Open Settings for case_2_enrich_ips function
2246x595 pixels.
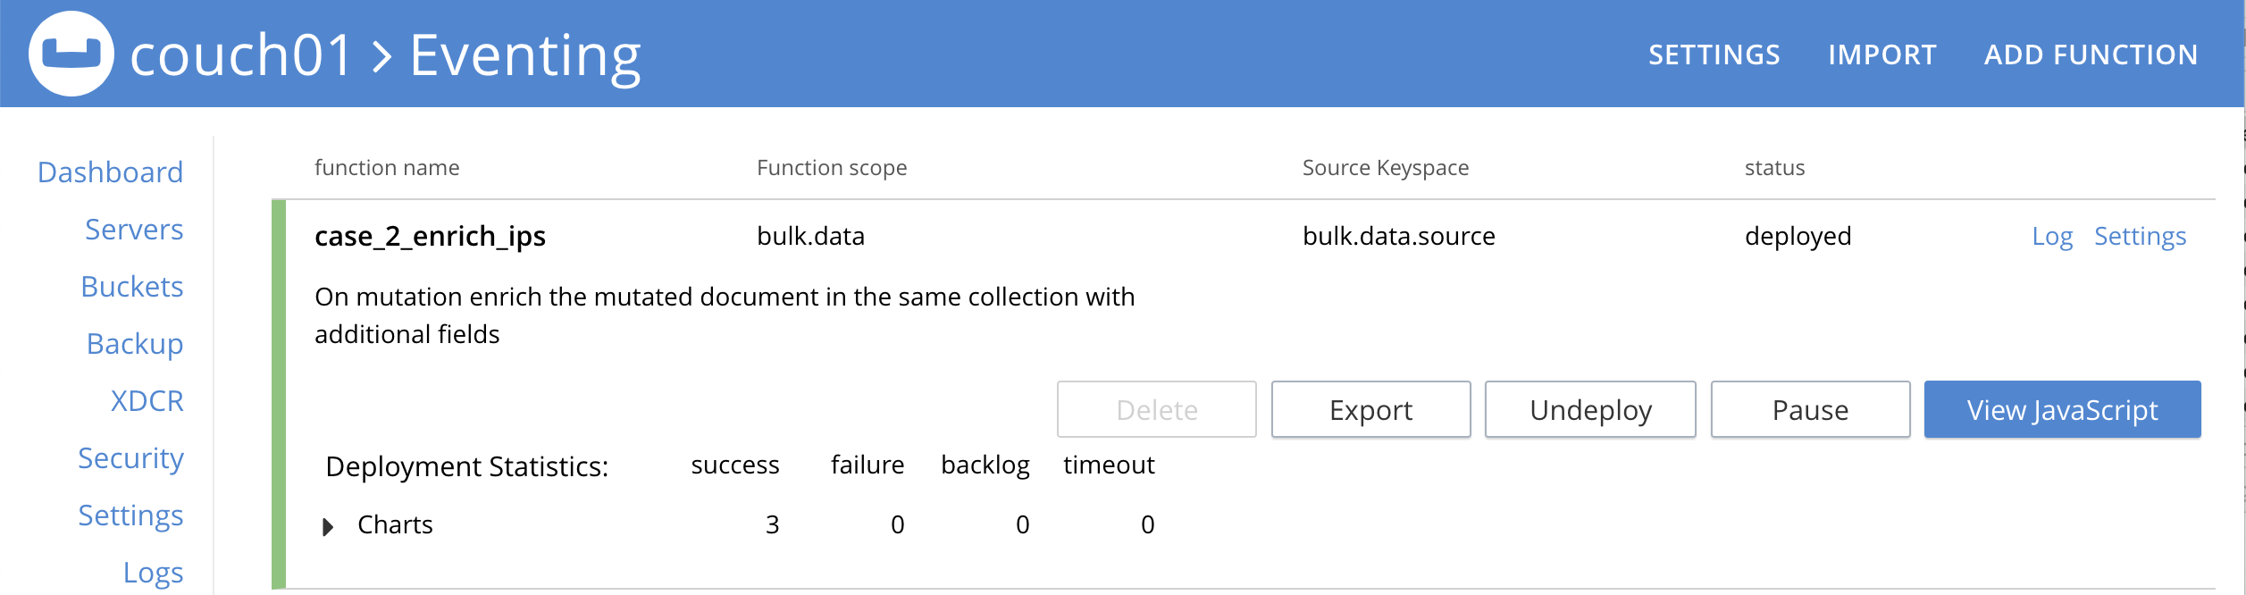click(x=2141, y=236)
